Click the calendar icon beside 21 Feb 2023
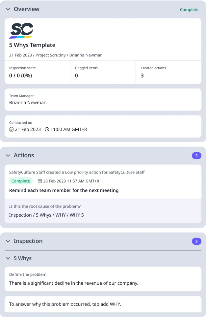206x317 pixels. coord(12,129)
